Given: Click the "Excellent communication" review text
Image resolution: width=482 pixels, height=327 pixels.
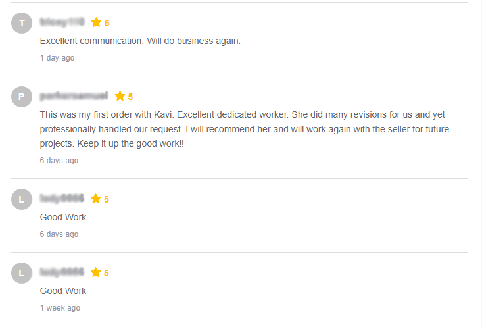Looking at the screenshot, I should click(140, 41).
